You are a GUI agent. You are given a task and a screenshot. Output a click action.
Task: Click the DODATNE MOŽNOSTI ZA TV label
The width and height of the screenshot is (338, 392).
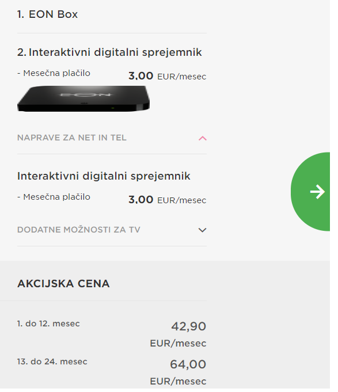coord(79,230)
